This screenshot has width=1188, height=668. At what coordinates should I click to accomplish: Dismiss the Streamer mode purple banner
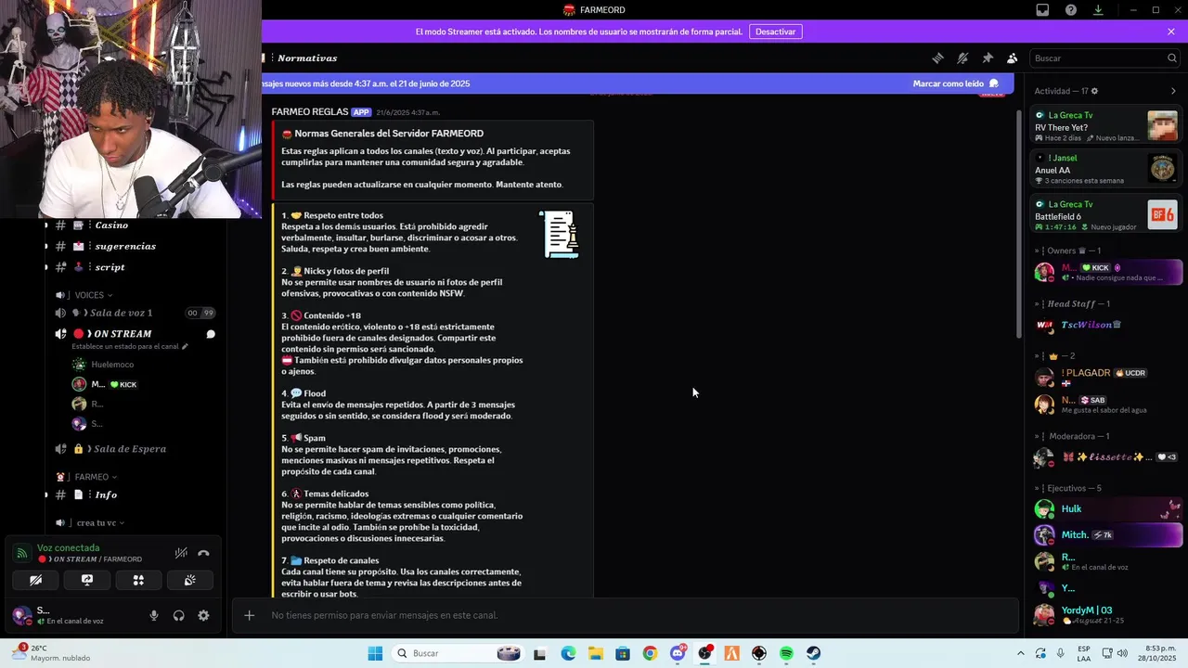pos(1171,32)
